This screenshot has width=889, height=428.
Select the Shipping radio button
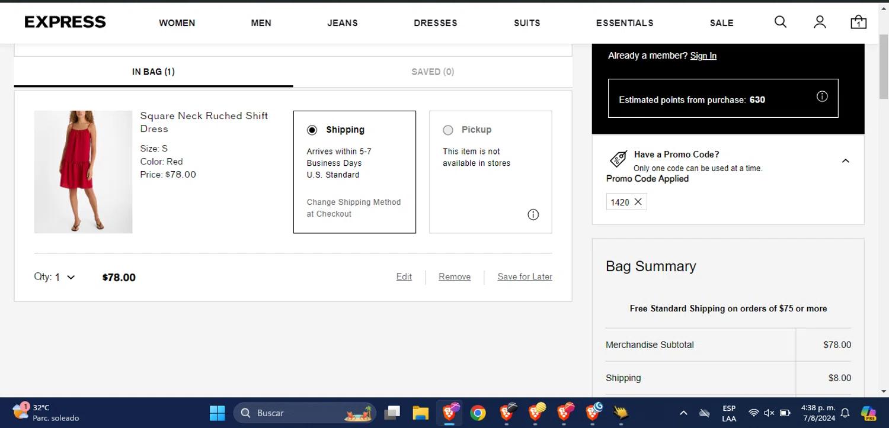click(x=312, y=130)
